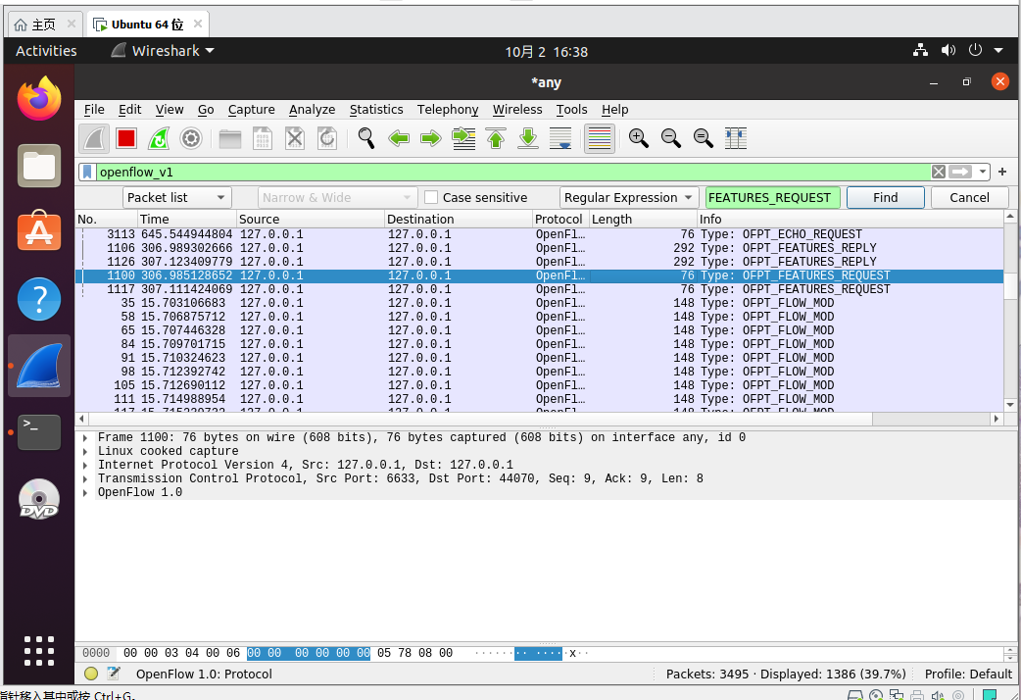Go forward in packet history
Image resolution: width=1021 pixels, height=700 pixels.
[430, 138]
